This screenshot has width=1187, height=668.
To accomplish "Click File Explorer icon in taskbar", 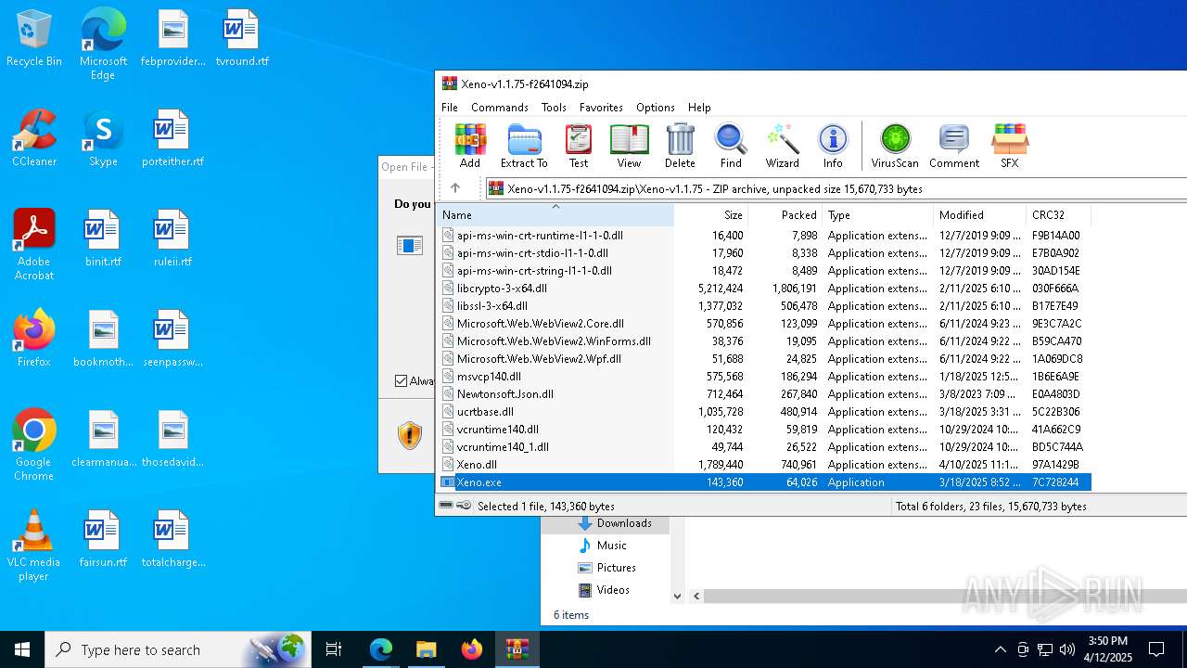I will [426, 649].
